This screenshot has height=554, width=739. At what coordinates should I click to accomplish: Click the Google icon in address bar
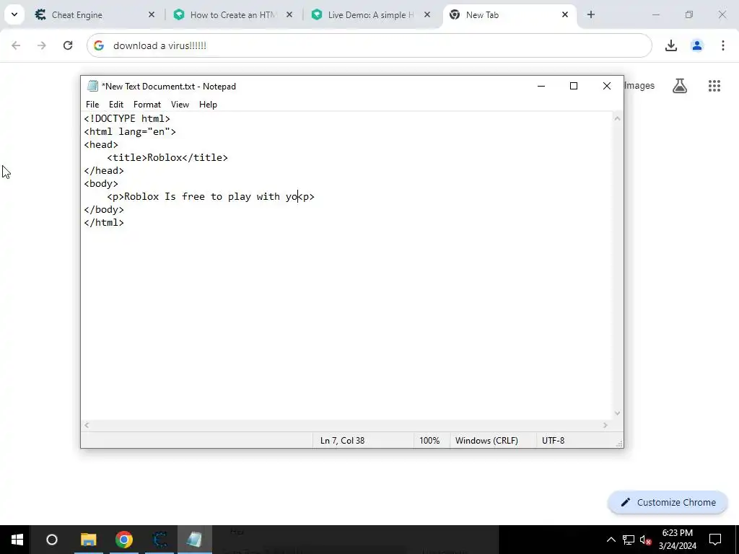point(98,45)
